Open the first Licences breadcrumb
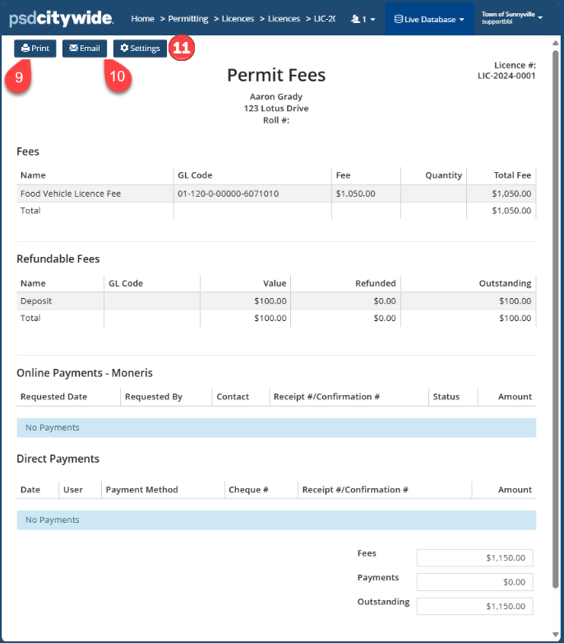 (238, 19)
